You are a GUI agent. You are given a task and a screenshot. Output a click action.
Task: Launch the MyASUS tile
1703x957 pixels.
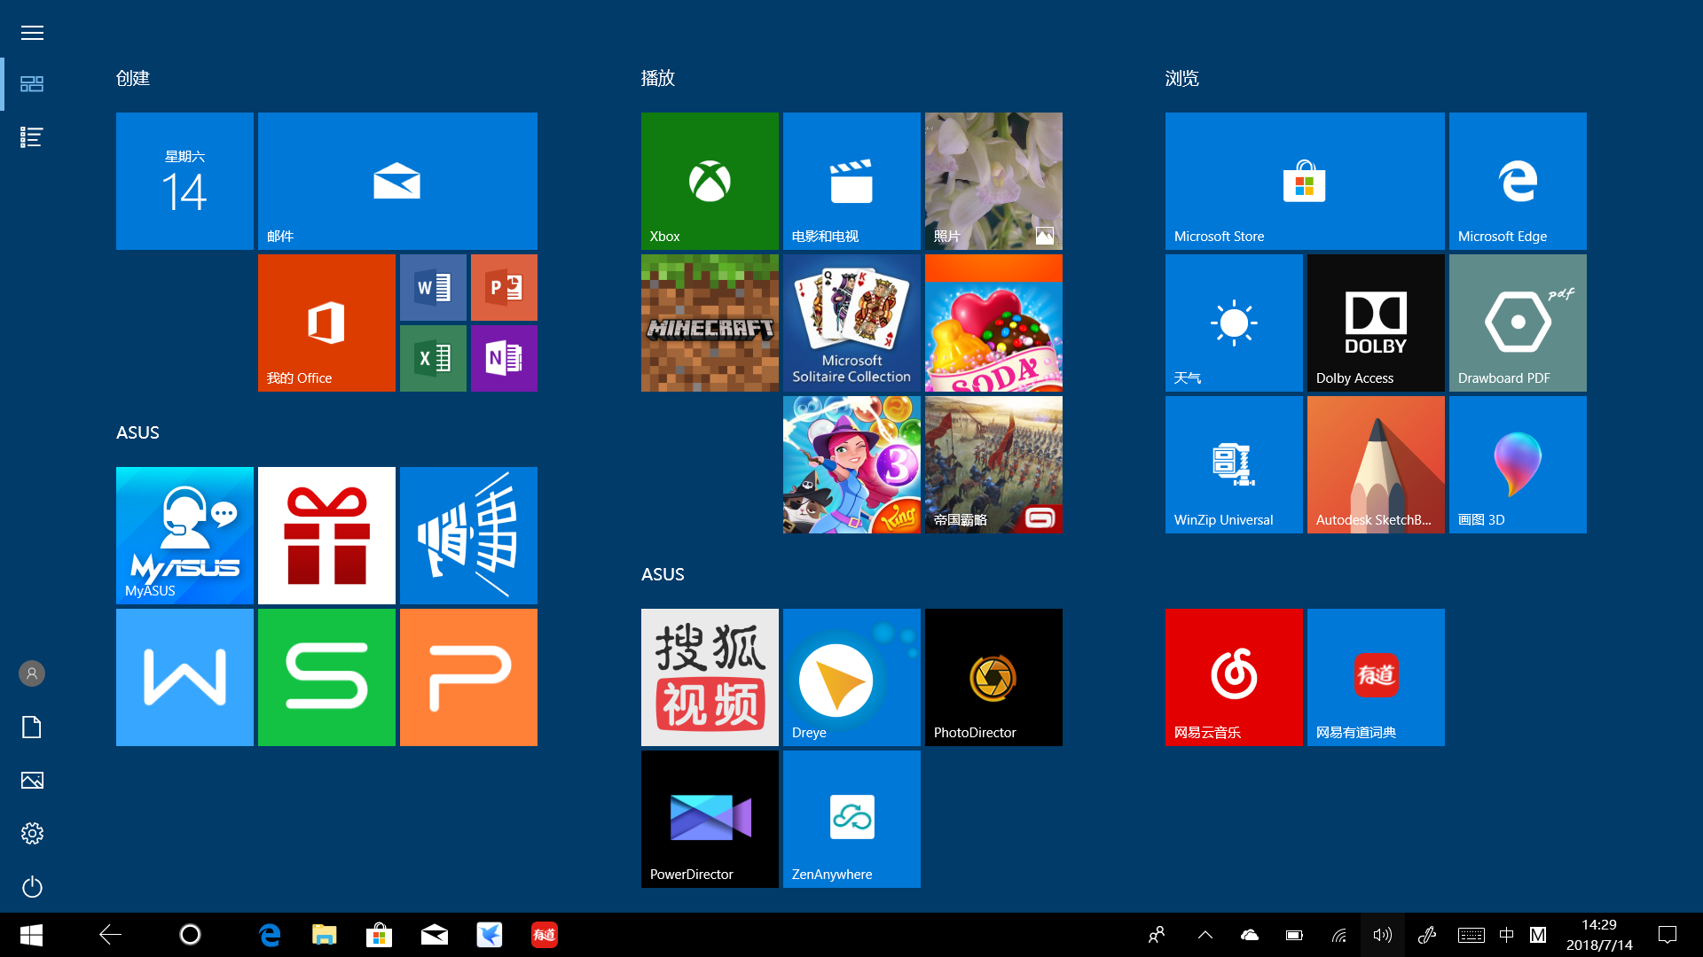coord(184,535)
